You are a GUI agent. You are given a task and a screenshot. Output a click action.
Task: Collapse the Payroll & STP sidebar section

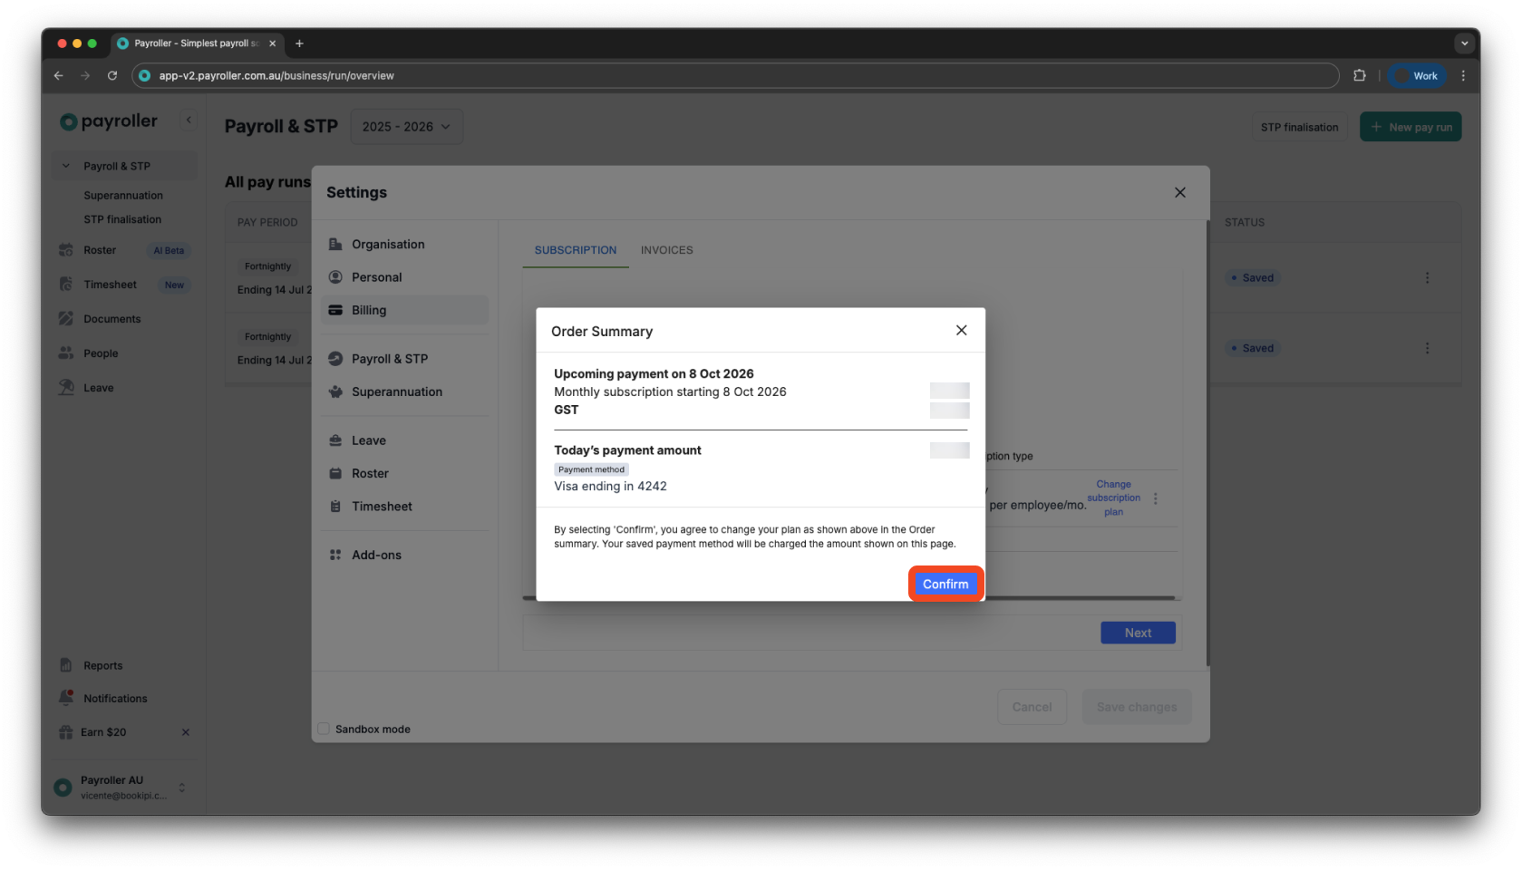point(64,165)
